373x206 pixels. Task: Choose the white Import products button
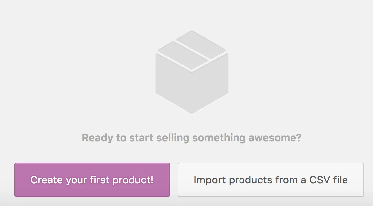271,180
